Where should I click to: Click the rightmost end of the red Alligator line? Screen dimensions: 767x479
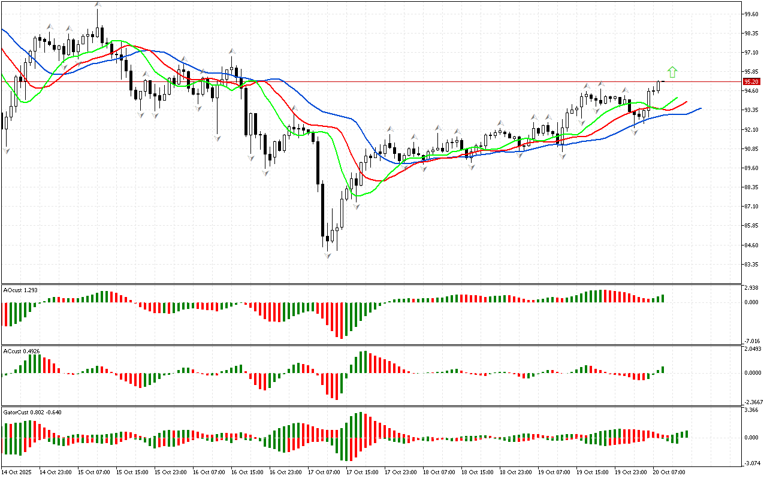[687, 102]
